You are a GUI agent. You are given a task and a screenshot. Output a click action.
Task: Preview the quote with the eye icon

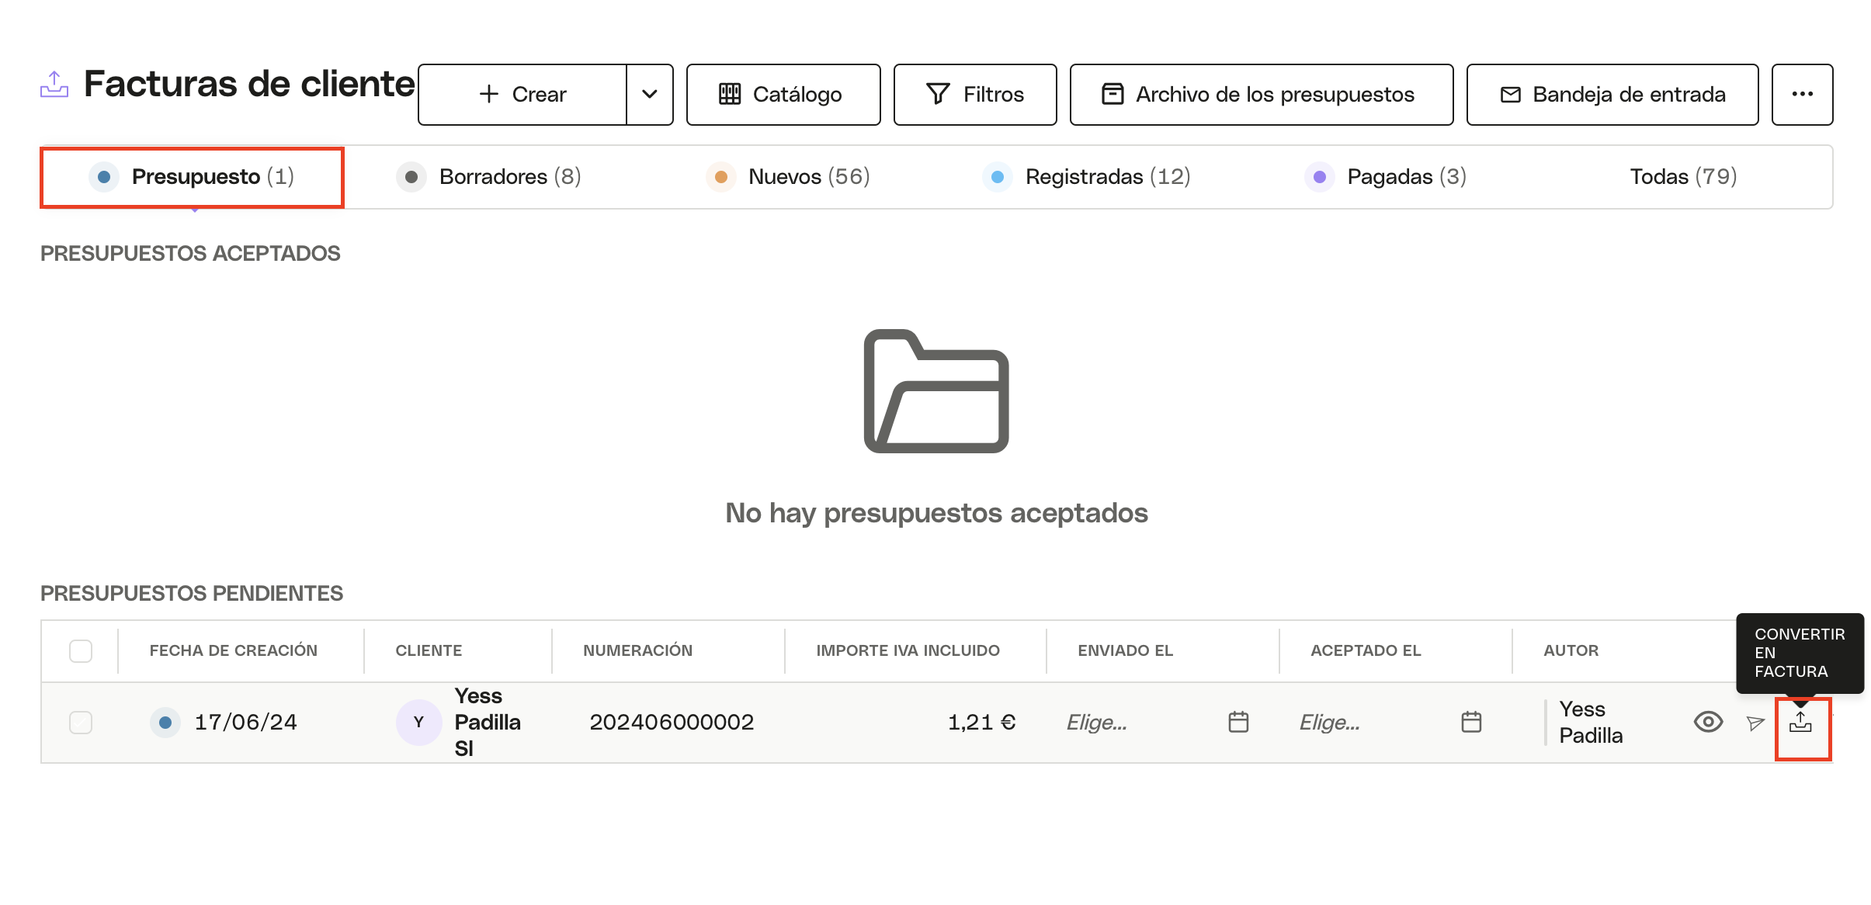[1708, 723]
